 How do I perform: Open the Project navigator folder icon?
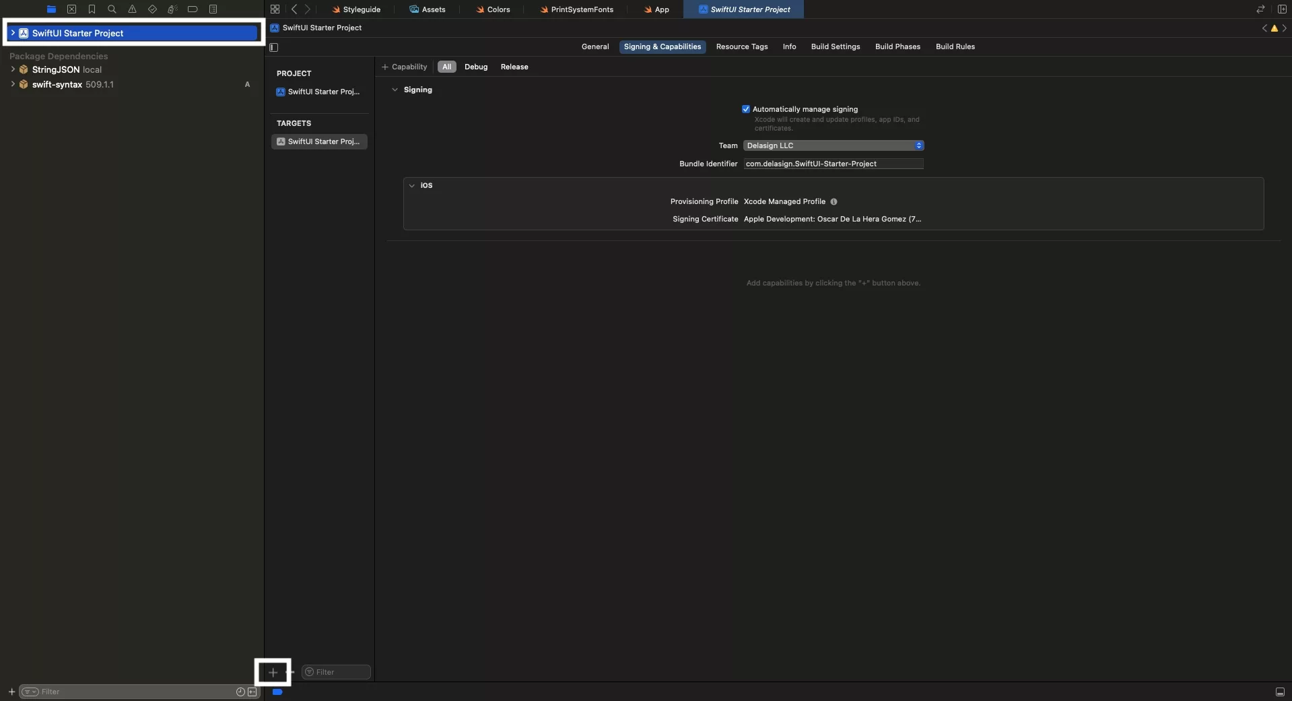click(51, 9)
